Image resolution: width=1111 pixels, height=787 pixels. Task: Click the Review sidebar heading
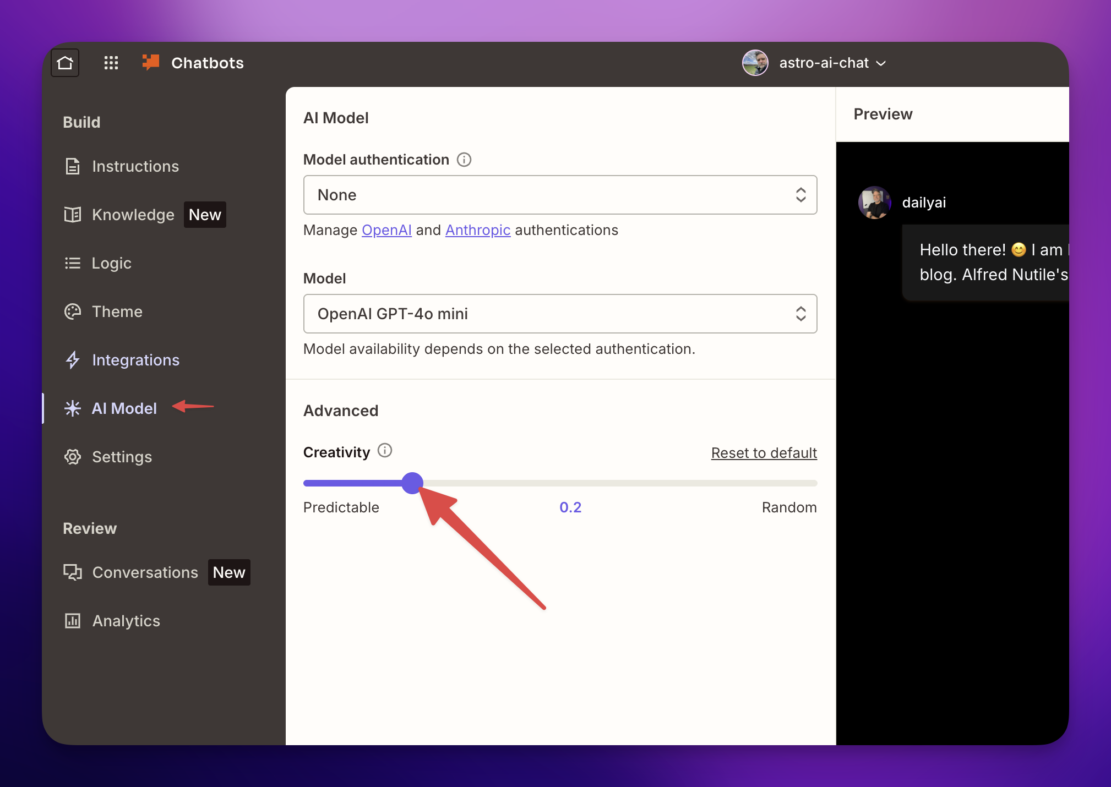coord(90,528)
